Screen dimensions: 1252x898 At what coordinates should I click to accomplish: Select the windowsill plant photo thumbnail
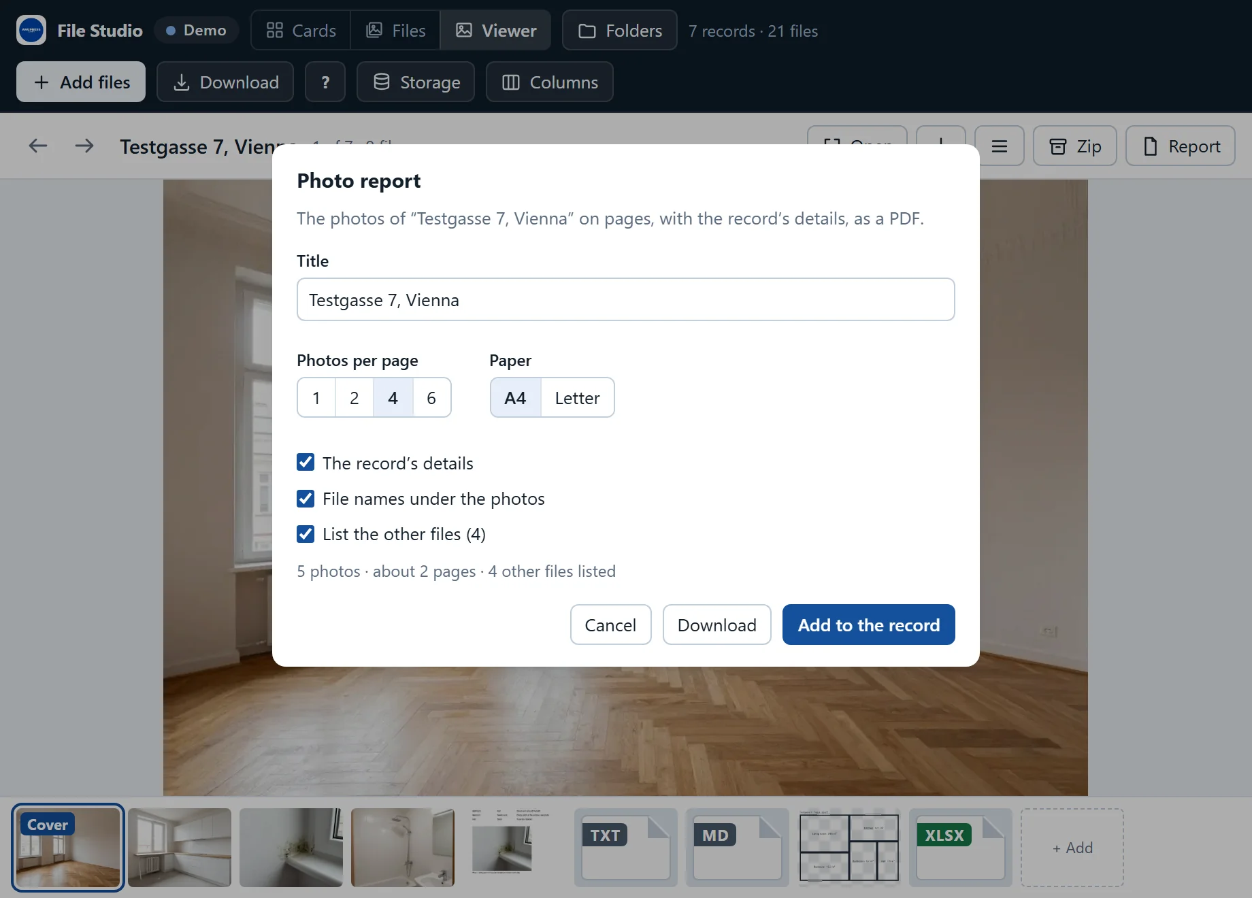click(291, 848)
